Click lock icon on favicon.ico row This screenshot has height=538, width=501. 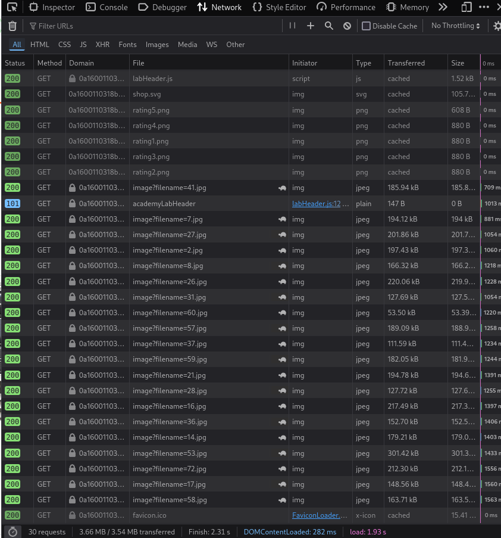(72, 515)
